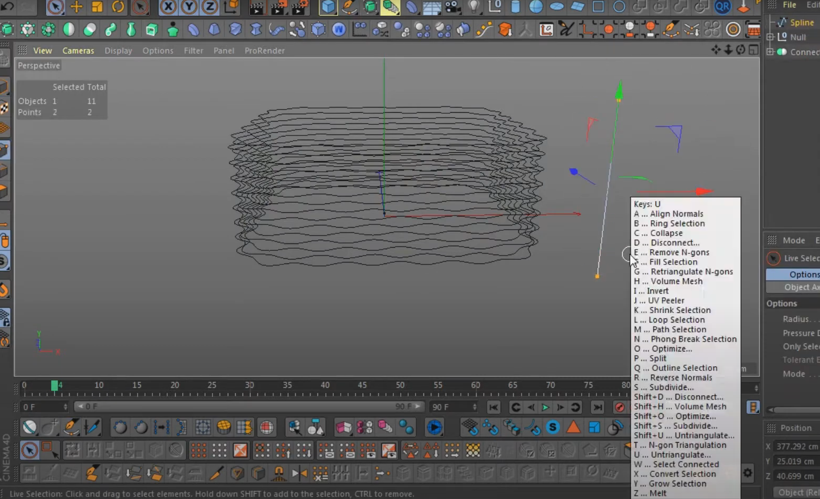The image size is (820, 499).
Task: Select the Scale tool
Action: pyautogui.click(x=97, y=7)
